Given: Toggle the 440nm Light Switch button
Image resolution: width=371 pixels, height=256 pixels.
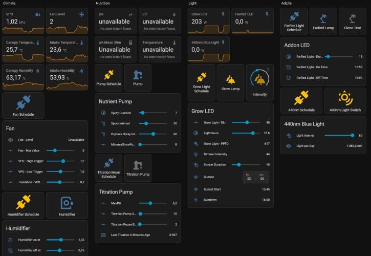Looking at the screenshot, I should click(345, 101).
